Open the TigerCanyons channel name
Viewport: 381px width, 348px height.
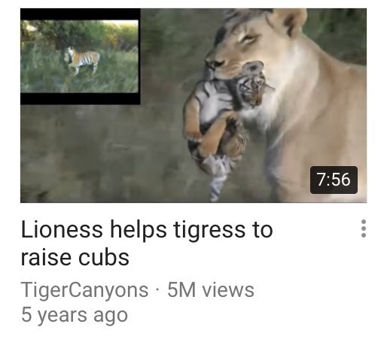pyautogui.click(x=84, y=290)
